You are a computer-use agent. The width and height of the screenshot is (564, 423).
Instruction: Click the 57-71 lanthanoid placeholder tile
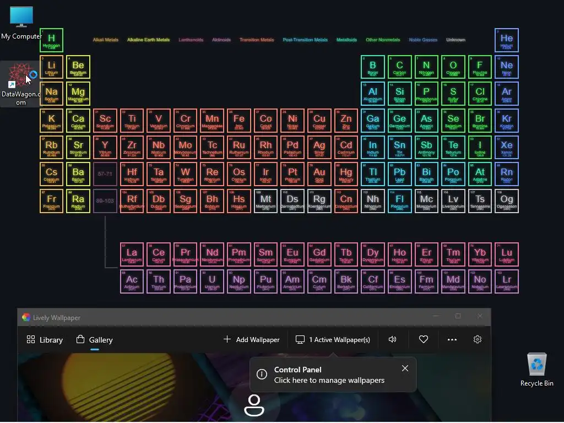click(105, 174)
